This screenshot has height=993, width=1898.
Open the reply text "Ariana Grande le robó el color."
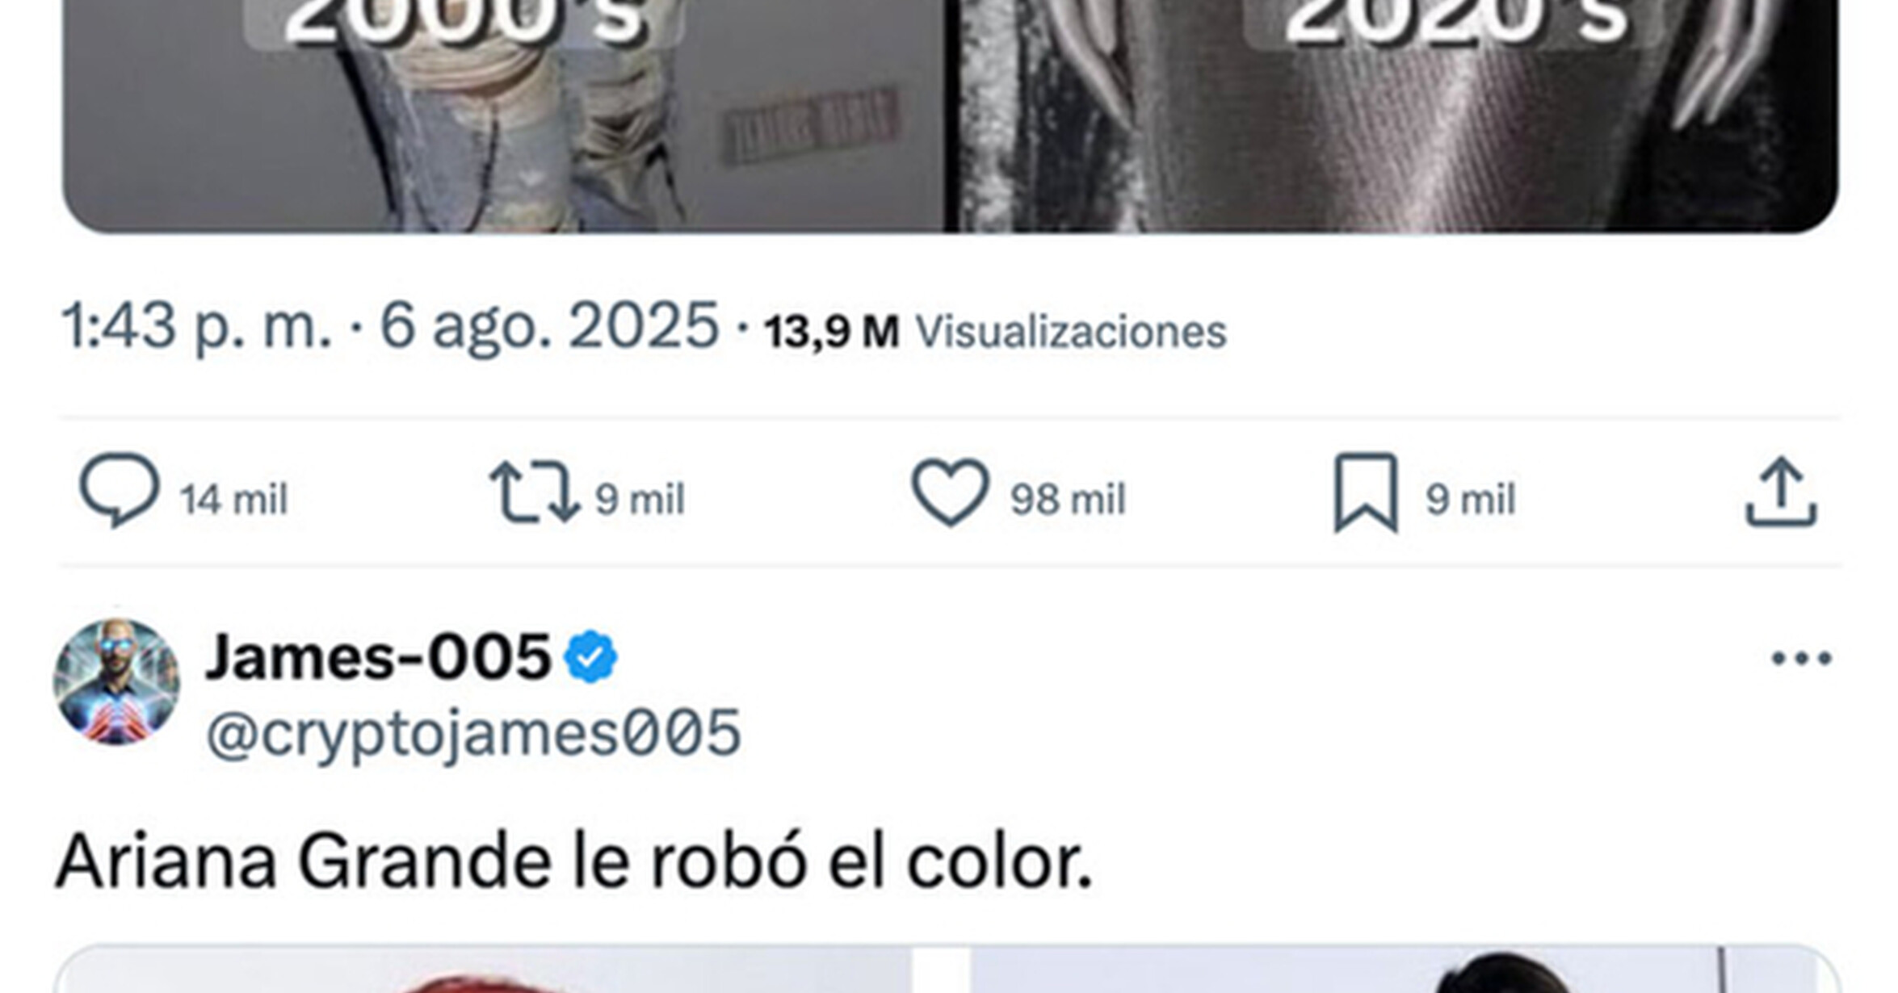tap(574, 862)
